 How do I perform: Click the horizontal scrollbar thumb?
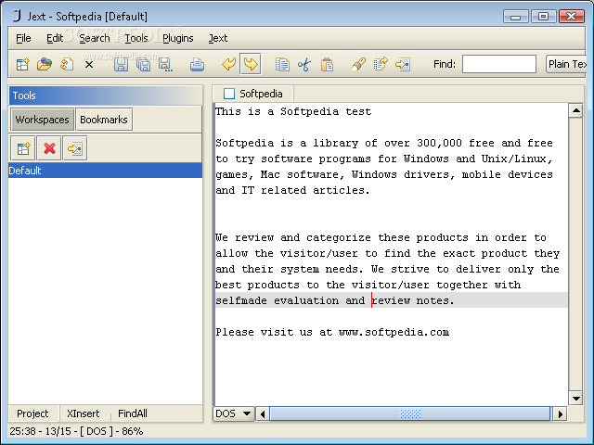(x=410, y=413)
